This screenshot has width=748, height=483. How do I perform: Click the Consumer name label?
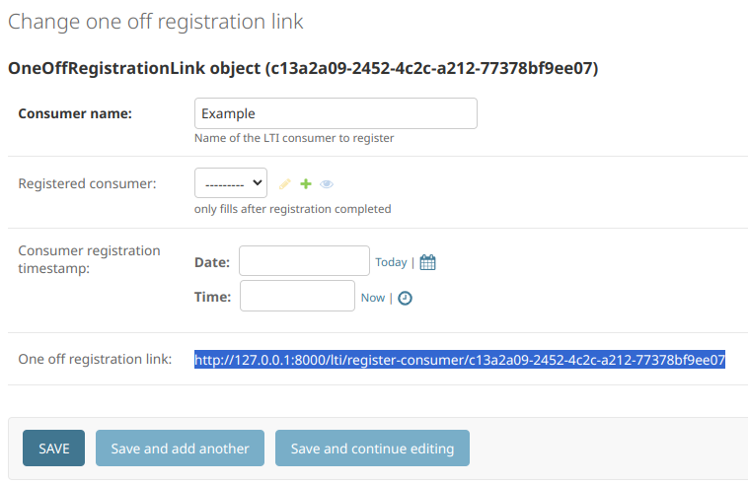tap(75, 113)
